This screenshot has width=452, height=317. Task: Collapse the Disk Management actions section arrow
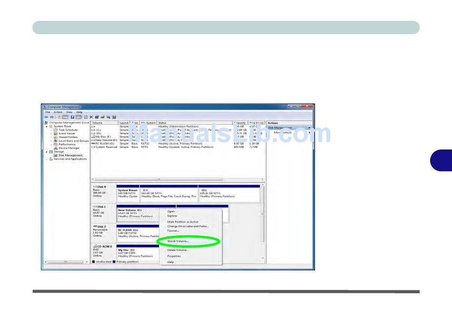[309, 128]
